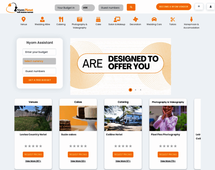This screenshot has width=215, height=170.
Task: Click Get a Free Budget button
Action: [40, 80]
